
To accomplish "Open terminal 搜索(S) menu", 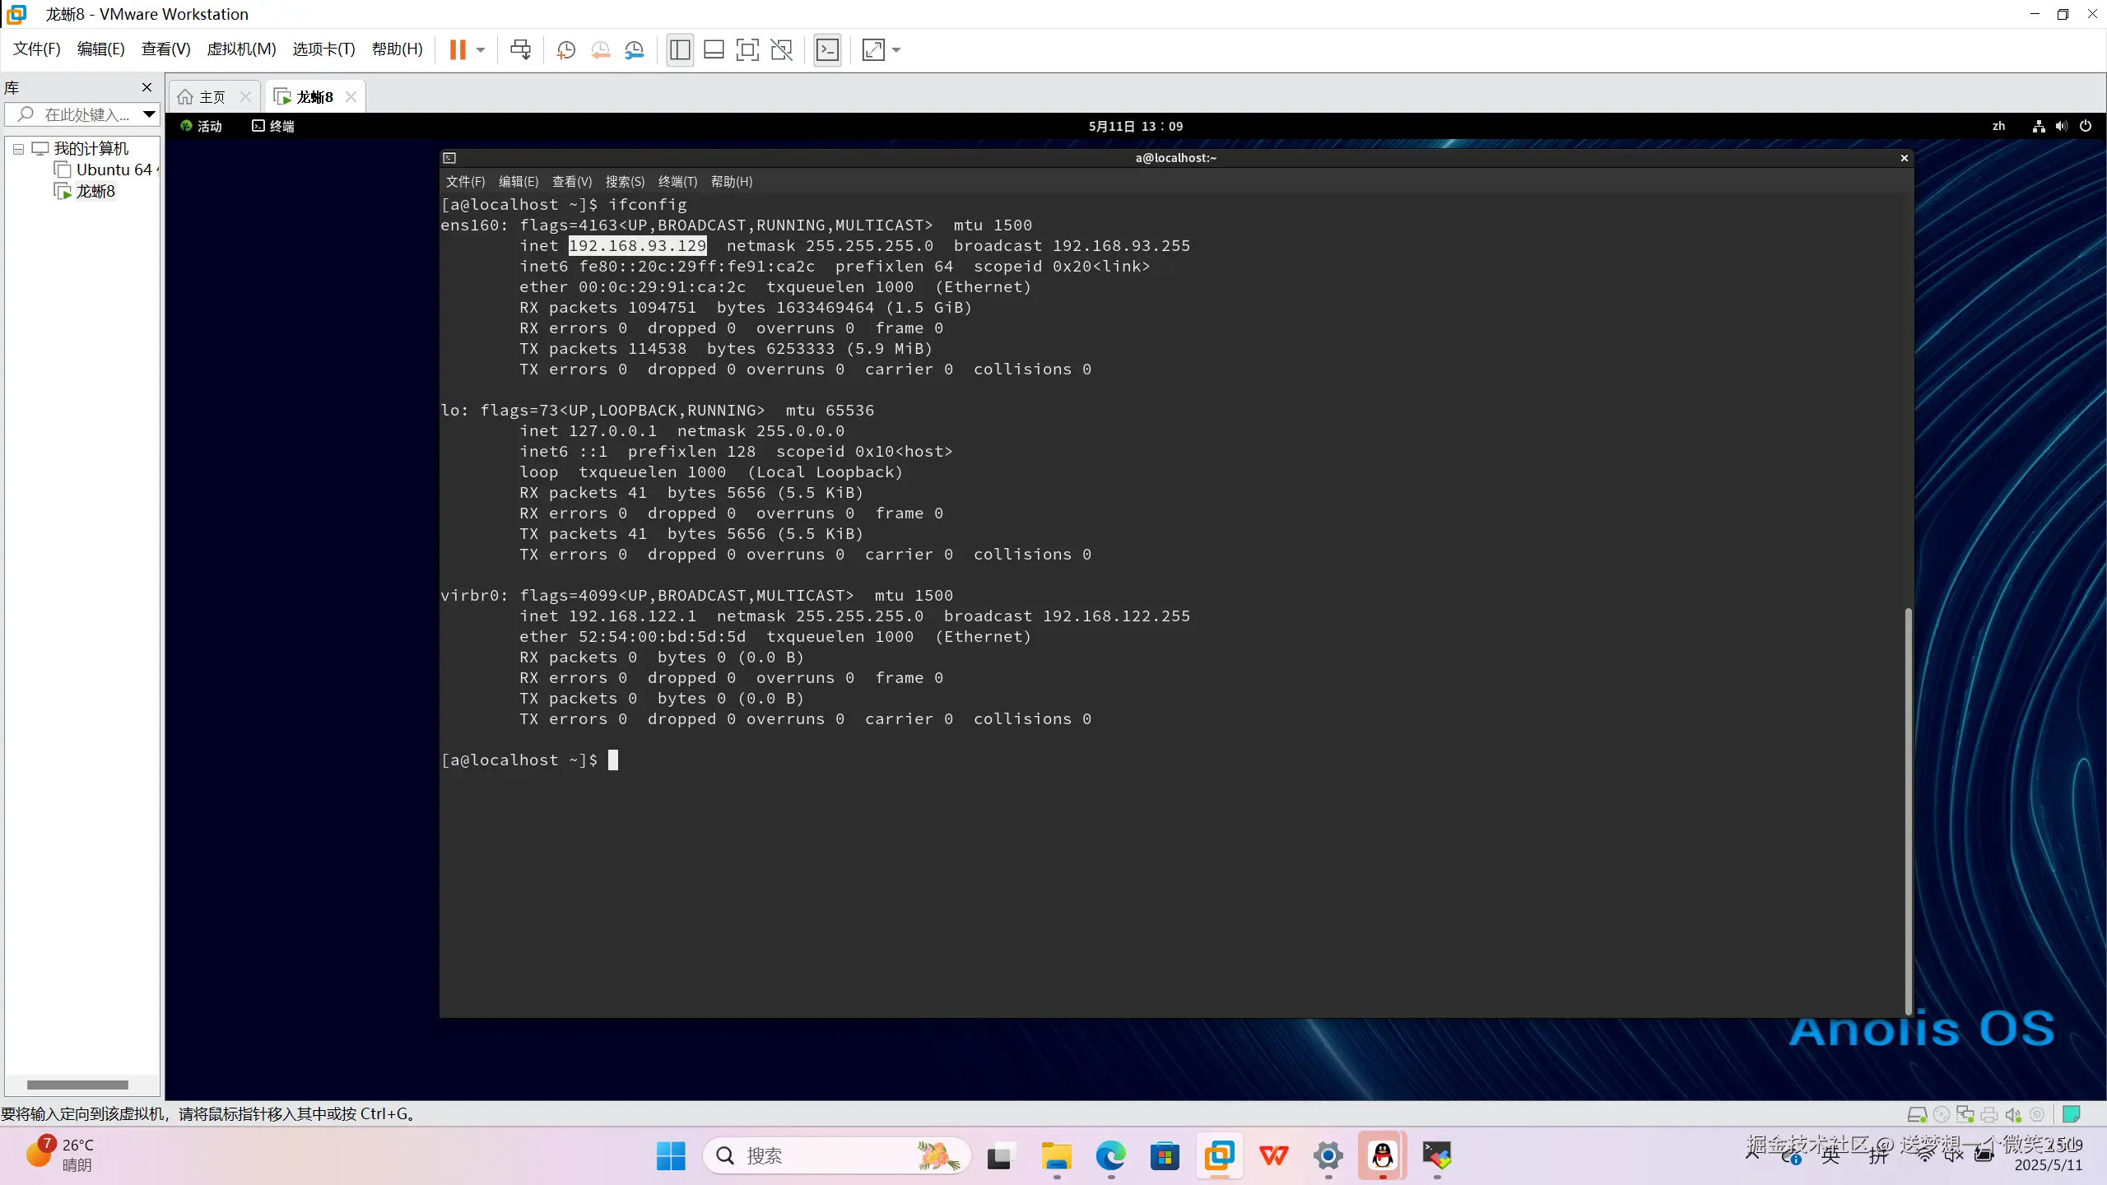I will [625, 182].
